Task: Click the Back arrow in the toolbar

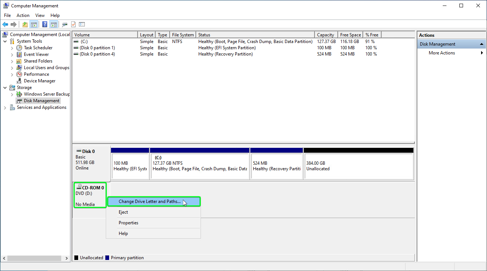Action: click(5, 25)
